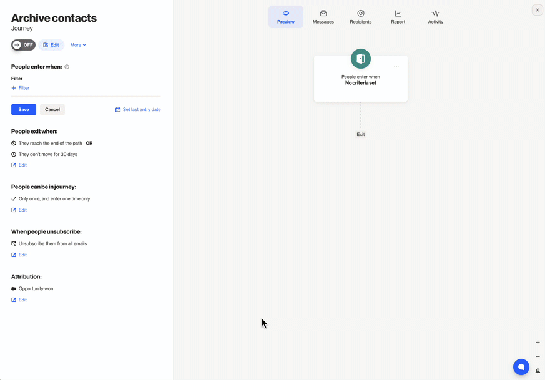Open the Activity tab
545x380 pixels.
tap(436, 17)
